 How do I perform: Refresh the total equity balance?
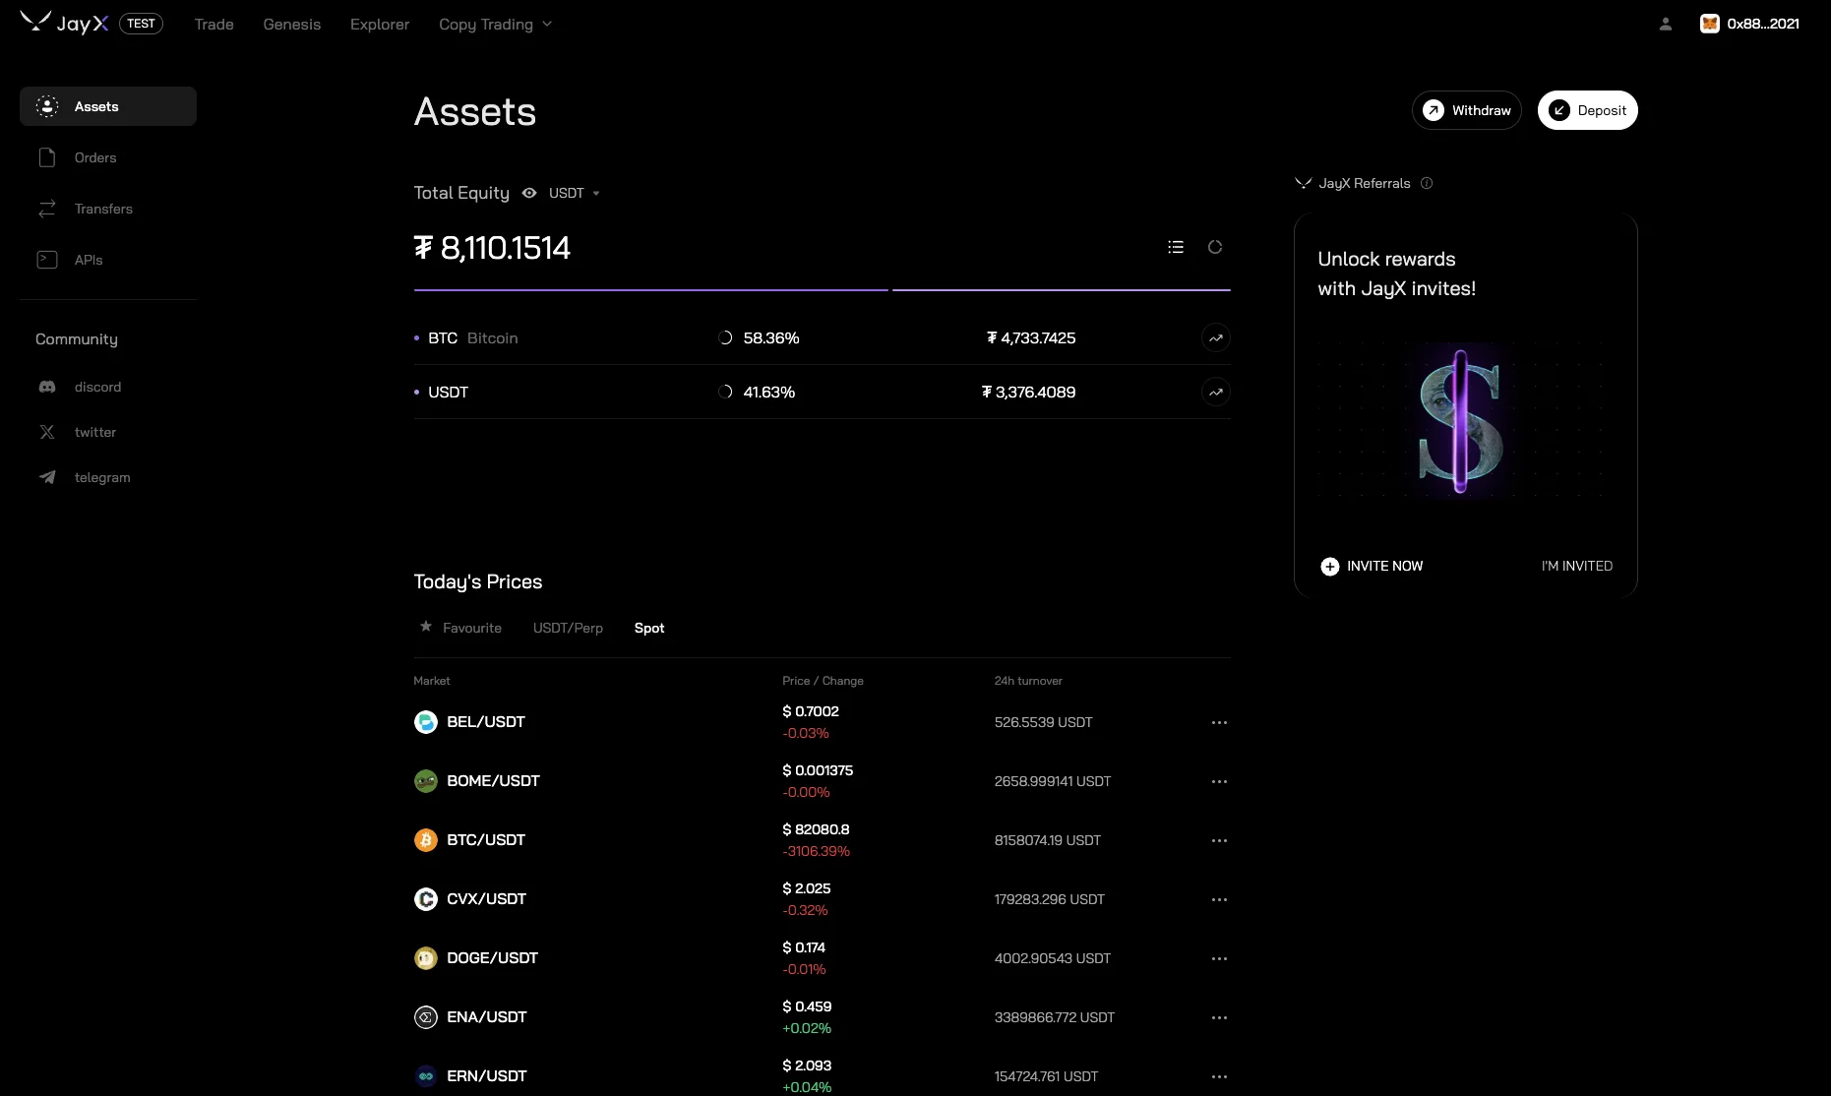point(1216,247)
